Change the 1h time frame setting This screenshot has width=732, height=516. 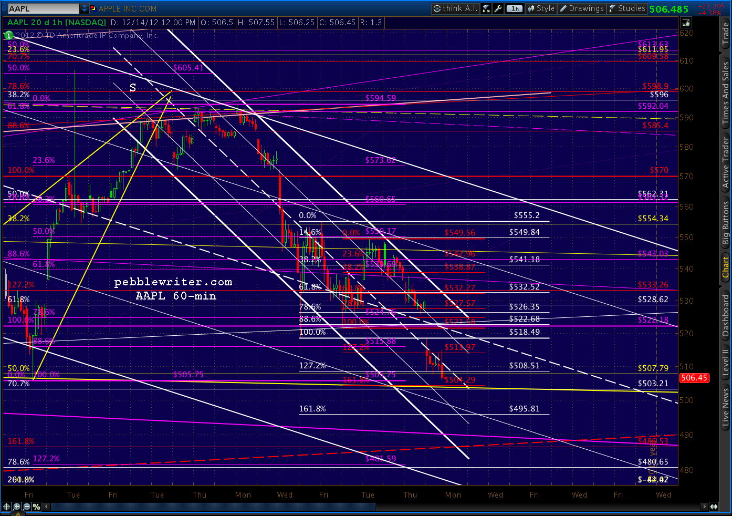coord(515,8)
